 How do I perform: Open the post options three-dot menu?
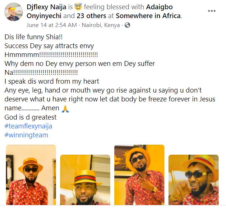coord(212,11)
